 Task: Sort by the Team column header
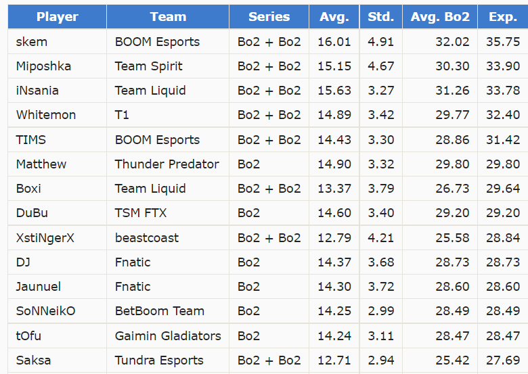coord(168,17)
